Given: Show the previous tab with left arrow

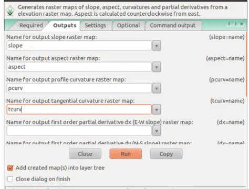Looking at the screenshot, I should [229, 24].
